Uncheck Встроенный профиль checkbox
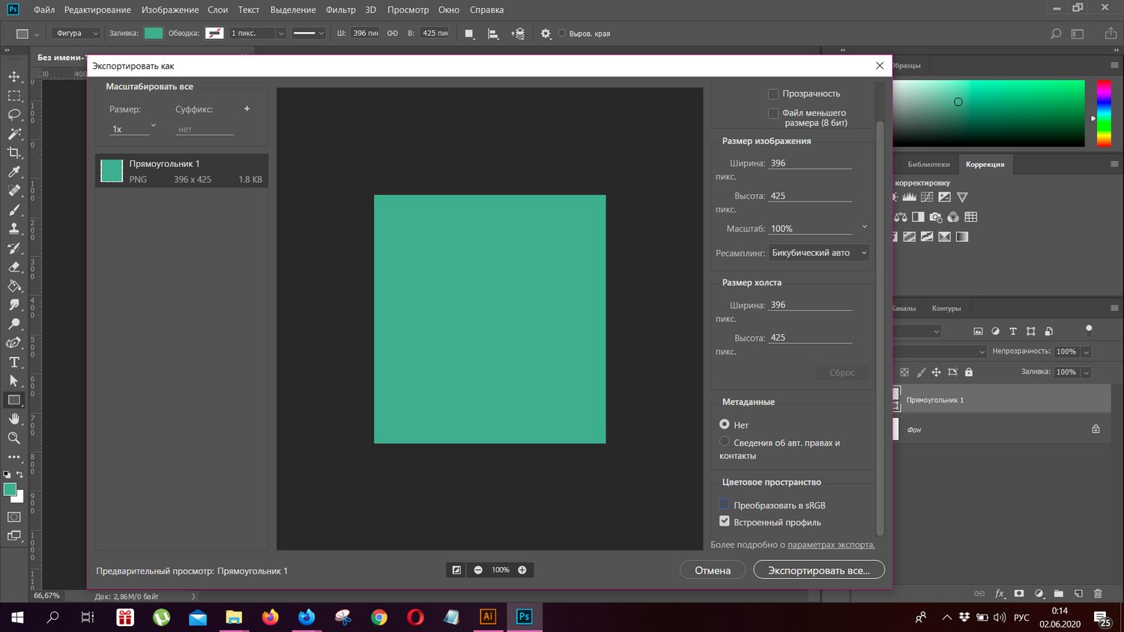The image size is (1124, 632). [725, 522]
